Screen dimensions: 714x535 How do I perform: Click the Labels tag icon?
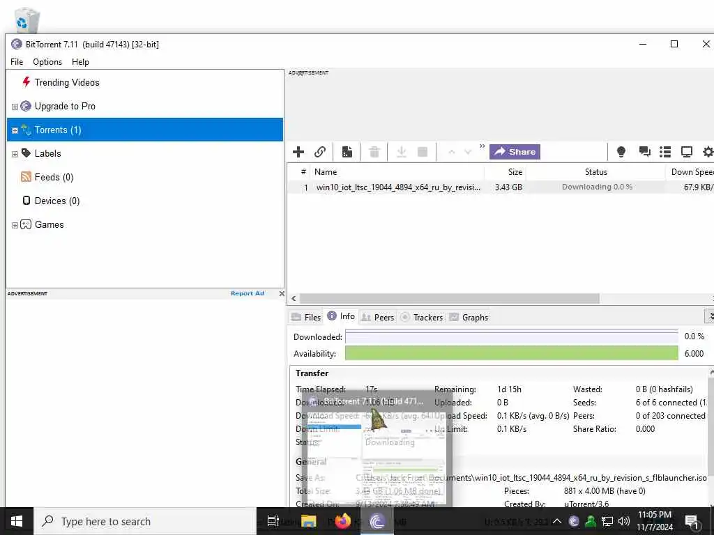click(26, 153)
